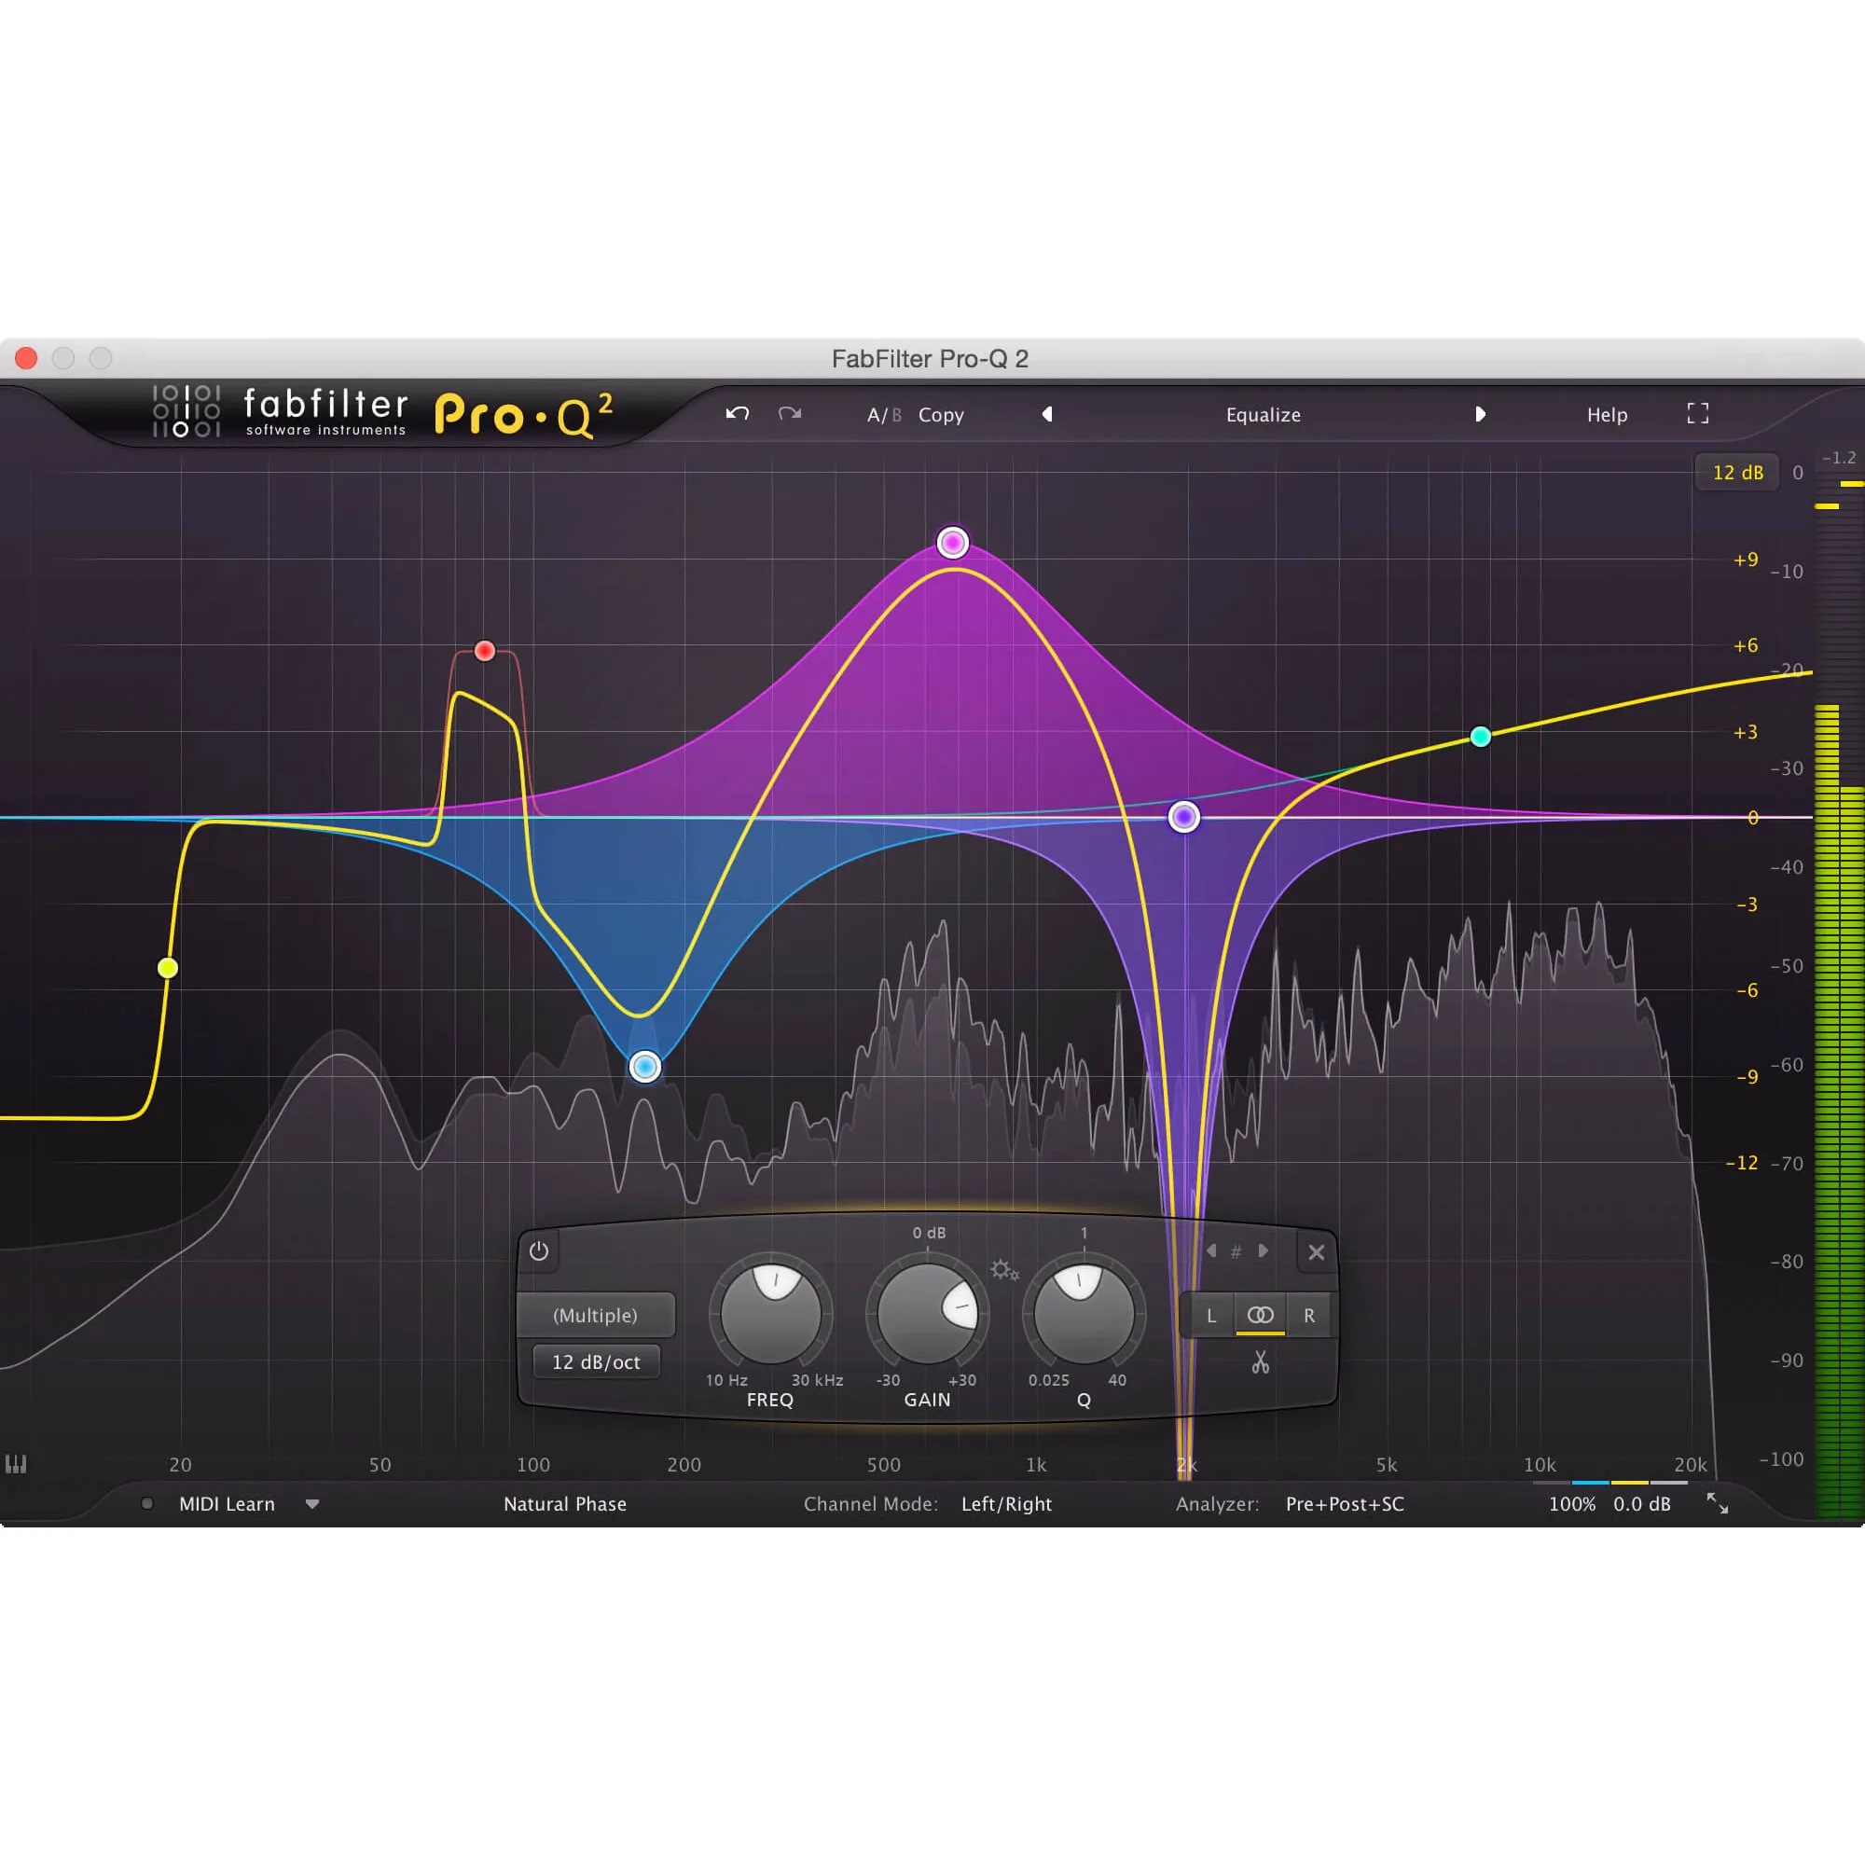The image size is (1865, 1865).
Task: Select the cyan high-shelf band node
Action: pos(1481,737)
